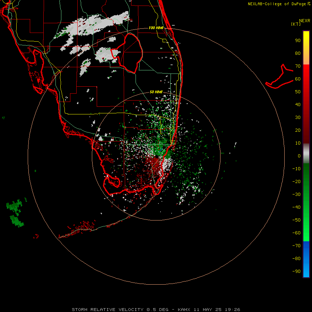Click the 50 NMI range ring label

click(156, 92)
